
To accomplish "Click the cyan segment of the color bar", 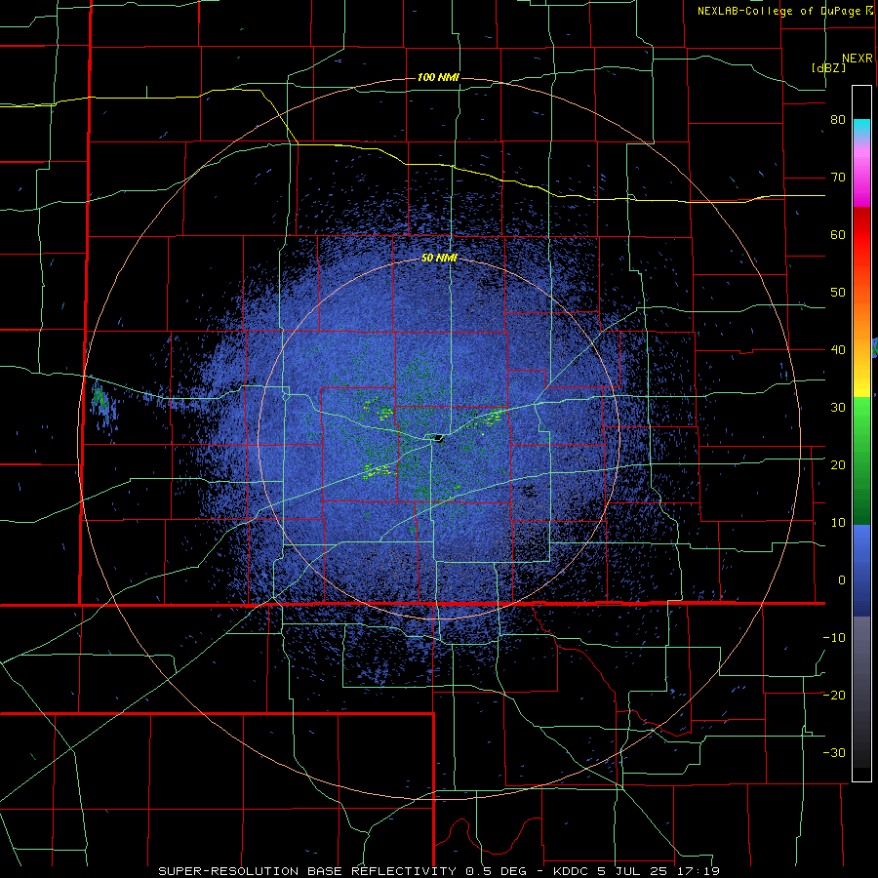I will click(861, 128).
